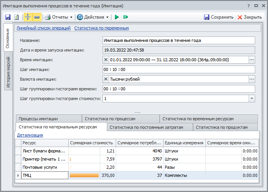Open the Статистика по переменным link

point(101,28)
